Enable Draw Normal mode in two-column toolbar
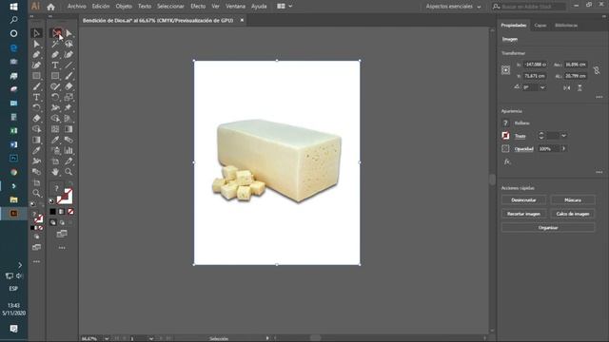609x342 pixels. [53, 222]
